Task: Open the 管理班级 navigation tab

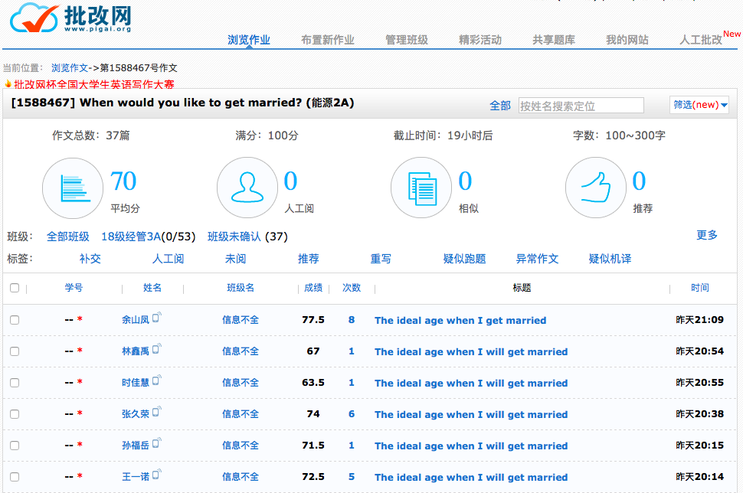Action: click(x=407, y=40)
